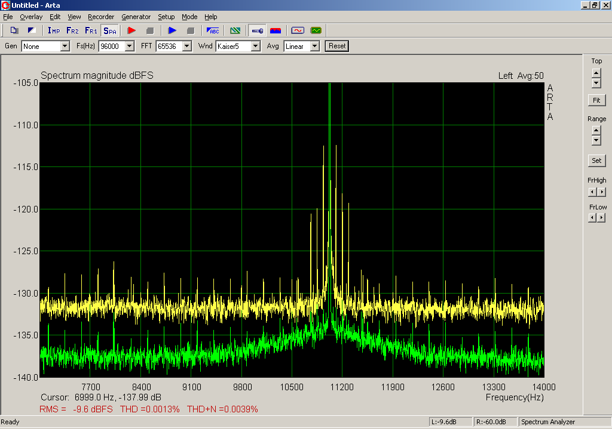Open the Help menu

coord(211,17)
